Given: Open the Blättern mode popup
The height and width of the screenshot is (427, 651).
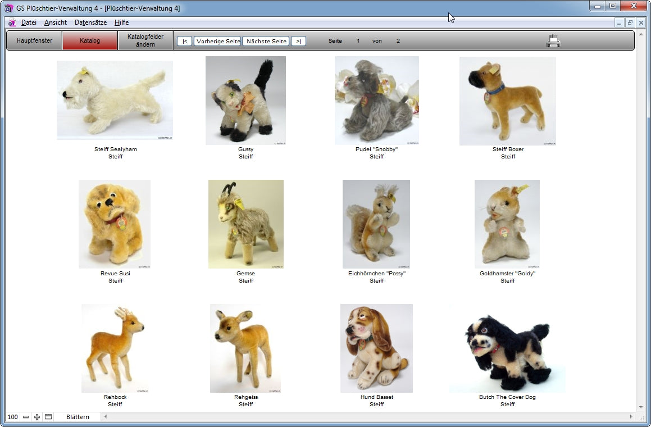Looking at the screenshot, I should tap(78, 417).
